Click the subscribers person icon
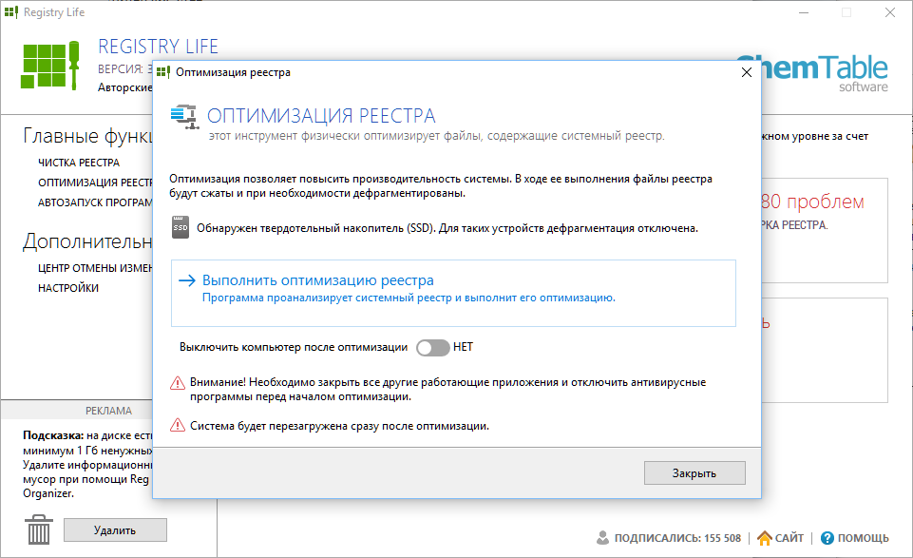Viewport: 913px width, 558px height. tap(602, 538)
